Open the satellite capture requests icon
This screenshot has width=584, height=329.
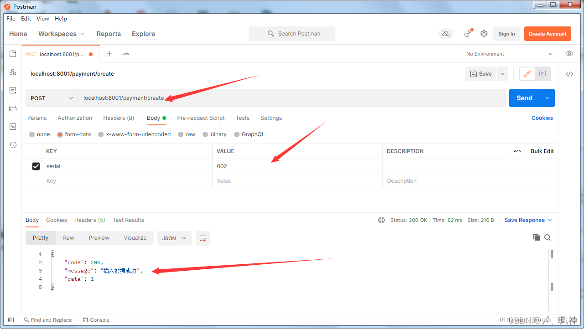tap(468, 34)
